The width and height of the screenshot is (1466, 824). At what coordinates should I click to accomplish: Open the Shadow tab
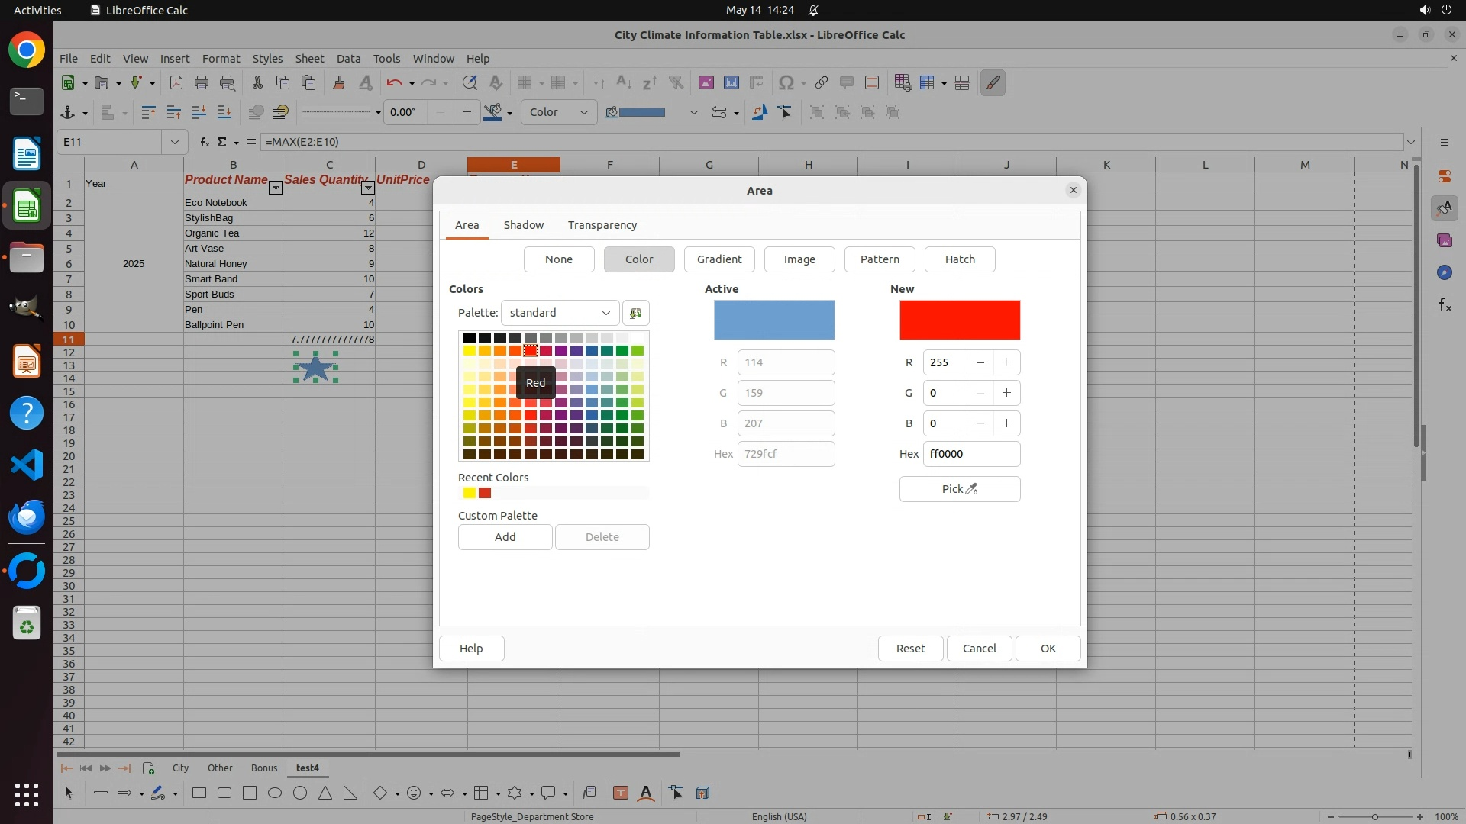tap(523, 225)
